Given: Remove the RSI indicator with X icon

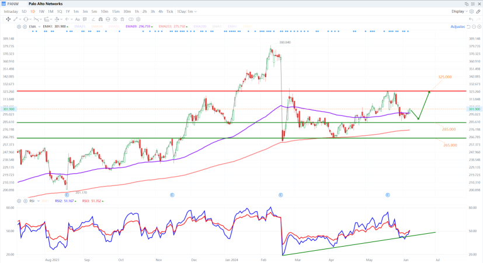Looking at the screenshot, I should (25, 201).
